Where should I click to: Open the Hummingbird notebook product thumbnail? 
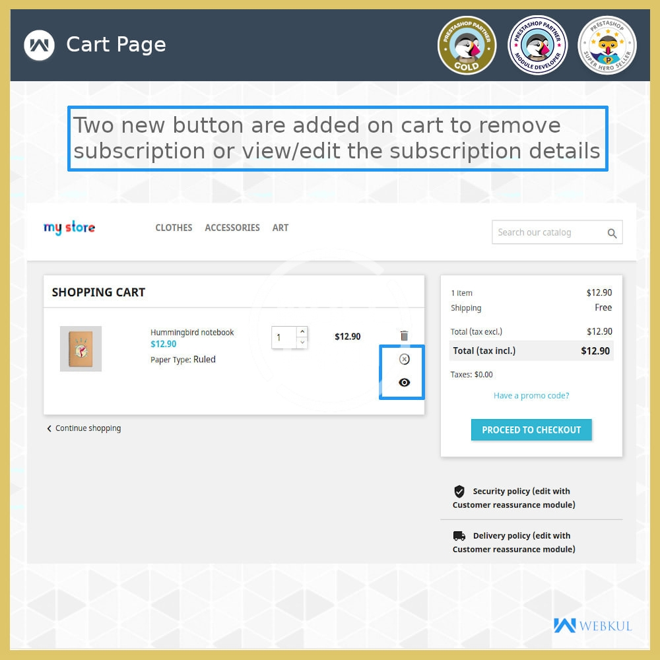81,348
